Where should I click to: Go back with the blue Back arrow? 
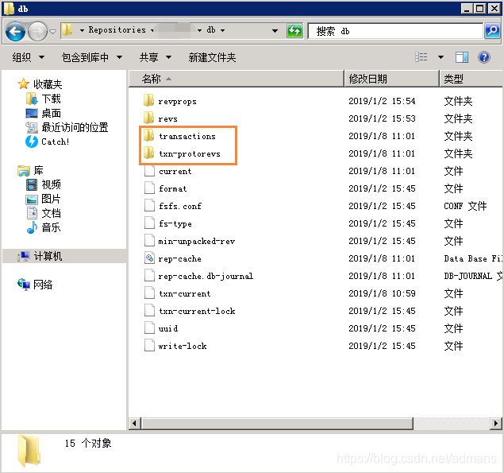[15, 31]
